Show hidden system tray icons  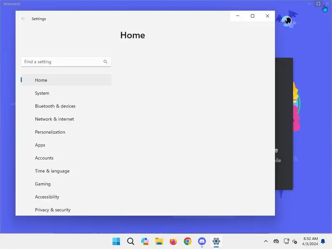coord(266,241)
